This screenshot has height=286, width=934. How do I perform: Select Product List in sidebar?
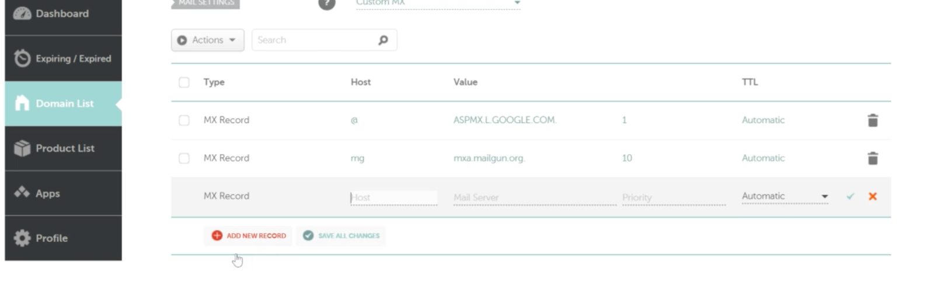tap(63, 148)
